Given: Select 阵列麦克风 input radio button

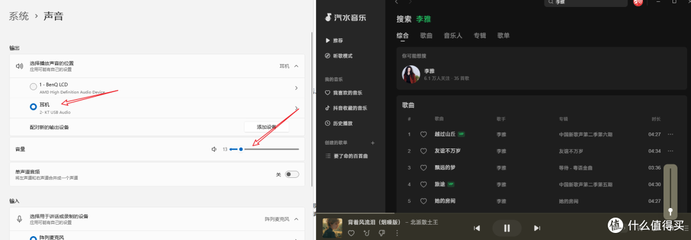Looking at the screenshot, I should click(33, 238).
